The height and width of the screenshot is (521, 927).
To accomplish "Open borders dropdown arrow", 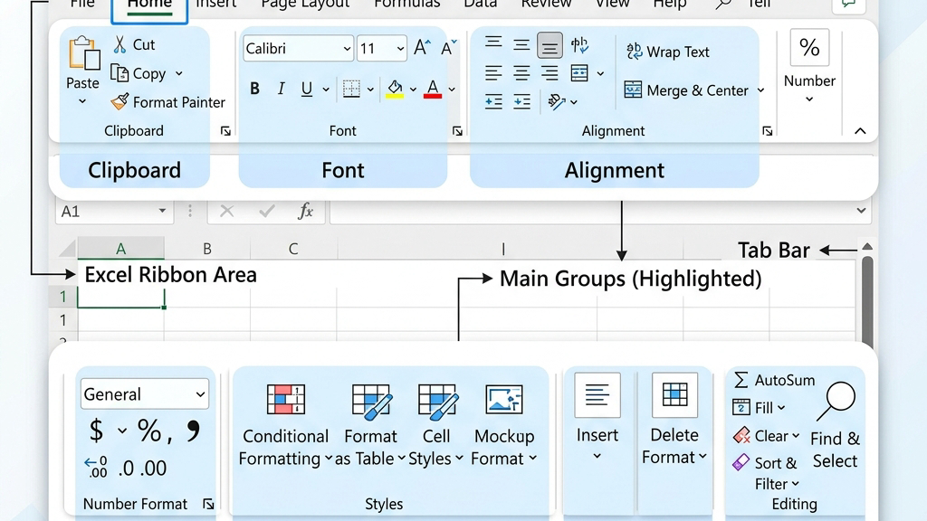I will [370, 90].
